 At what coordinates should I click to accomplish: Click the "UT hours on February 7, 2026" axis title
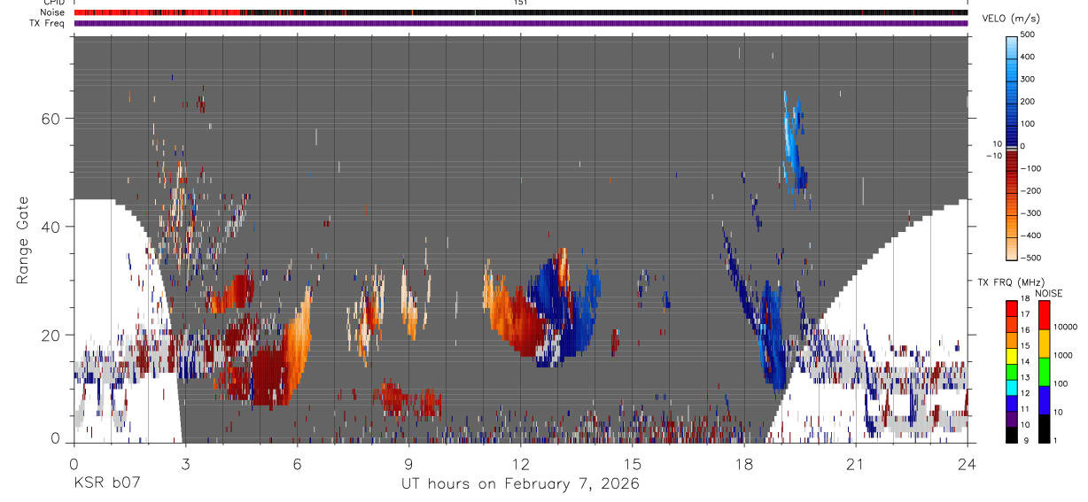coord(520,484)
